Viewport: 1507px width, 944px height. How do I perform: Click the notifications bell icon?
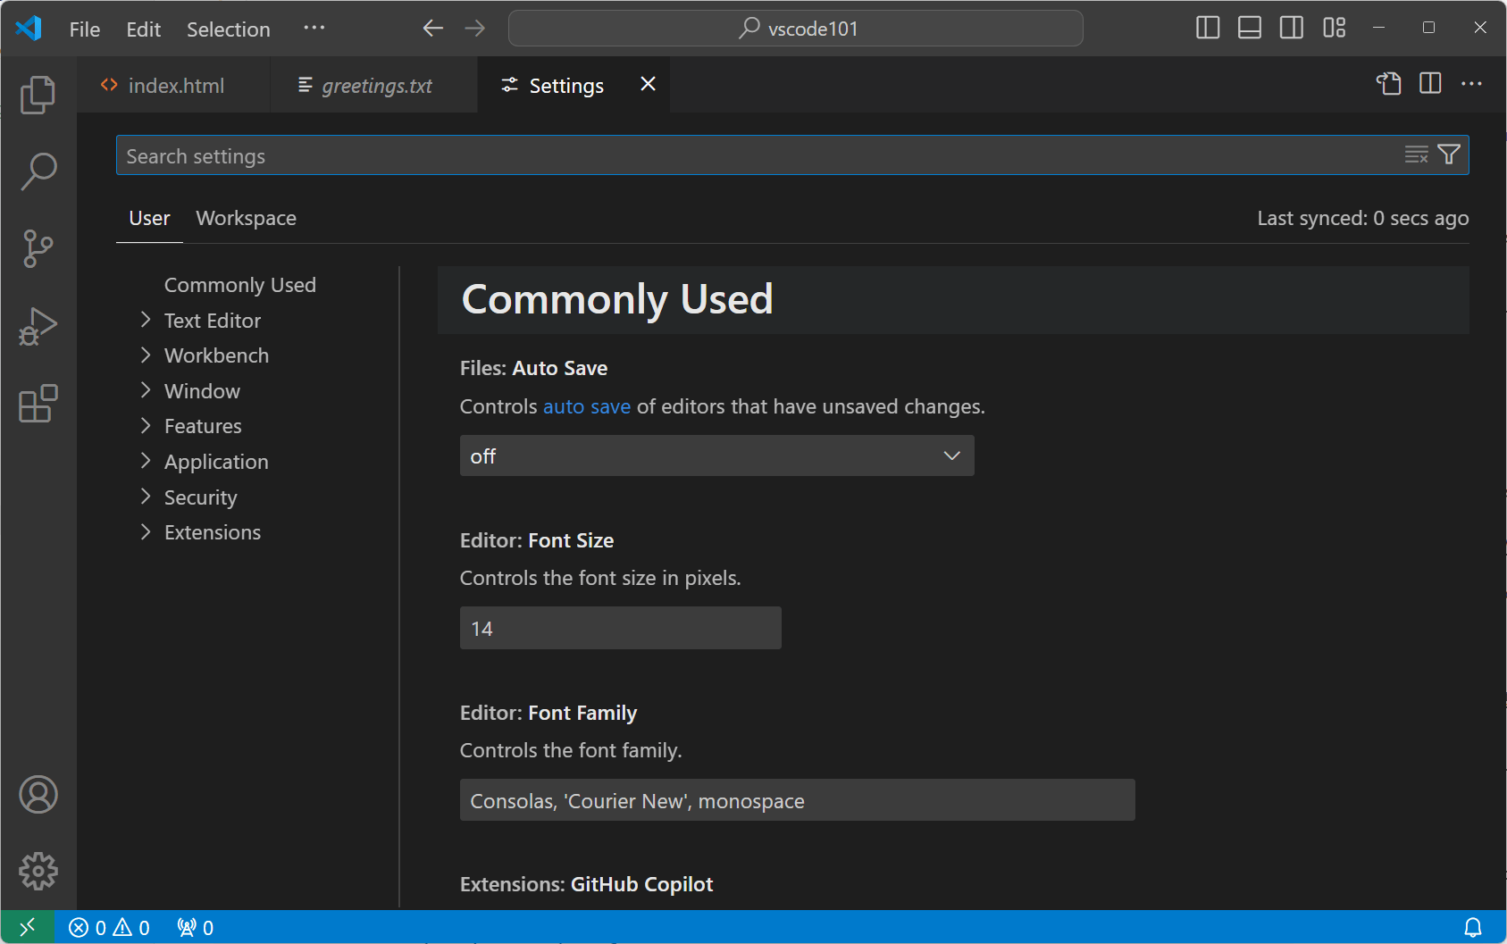pyautogui.click(x=1474, y=927)
